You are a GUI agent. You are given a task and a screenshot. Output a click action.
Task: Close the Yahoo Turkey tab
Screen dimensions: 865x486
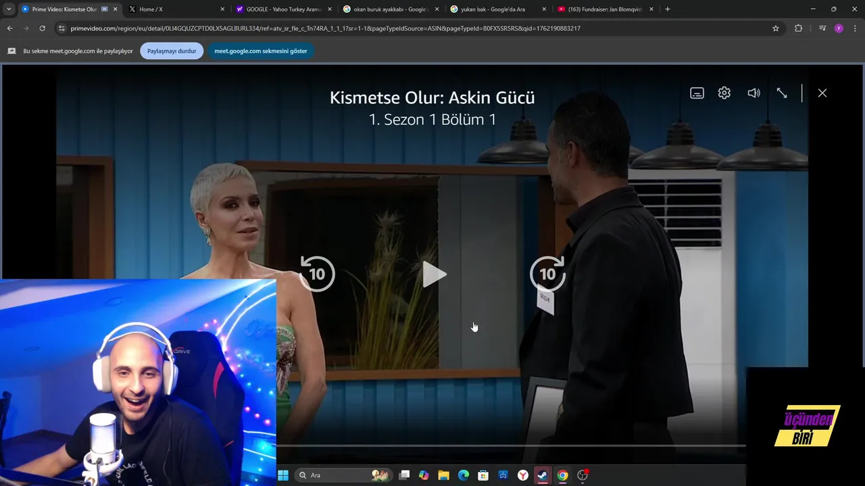pos(329,9)
